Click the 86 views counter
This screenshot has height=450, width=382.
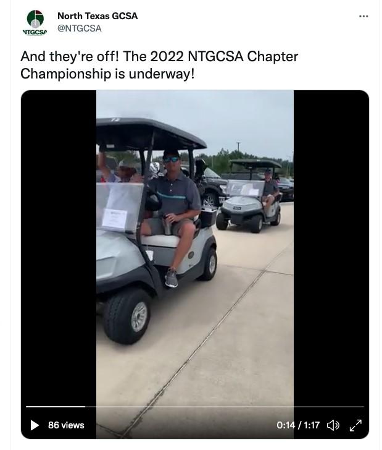coord(66,425)
